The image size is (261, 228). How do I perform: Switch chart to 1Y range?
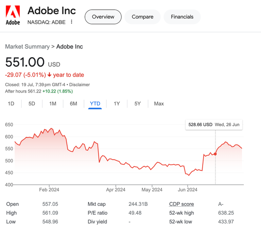[117, 104]
